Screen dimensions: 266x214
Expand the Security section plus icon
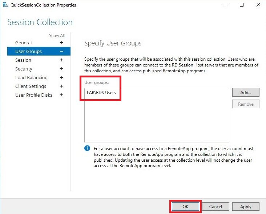62,69
